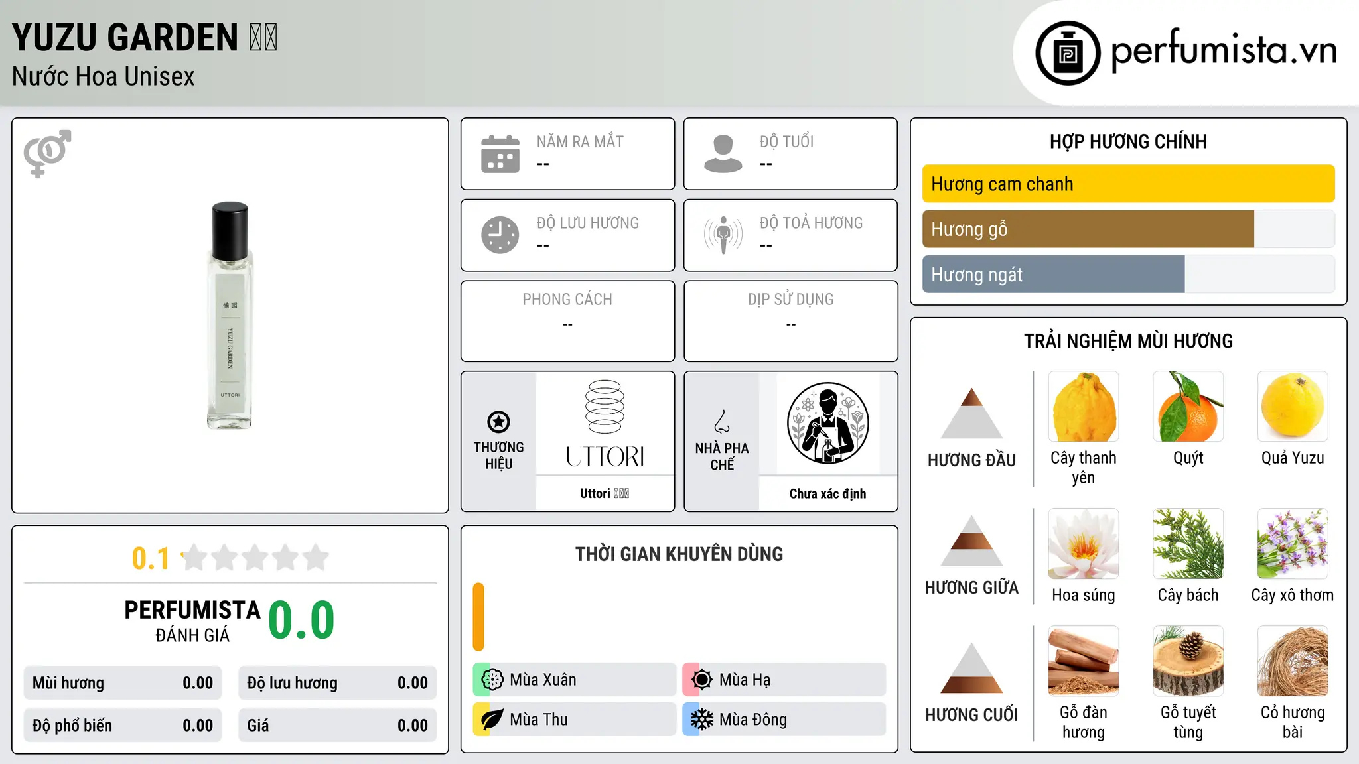Click the Mùa Đông snowflake icon

click(x=702, y=720)
